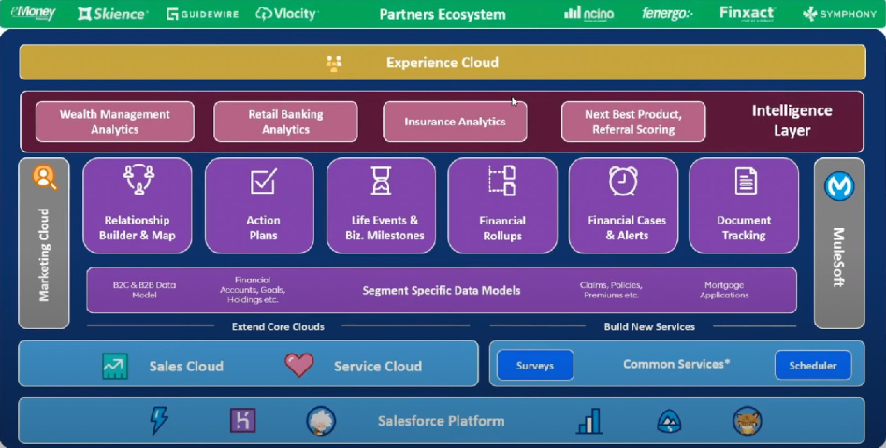This screenshot has height=448, width=886.
Task: Click the Segment Specific Data Models bar
Action: [442, 290]
